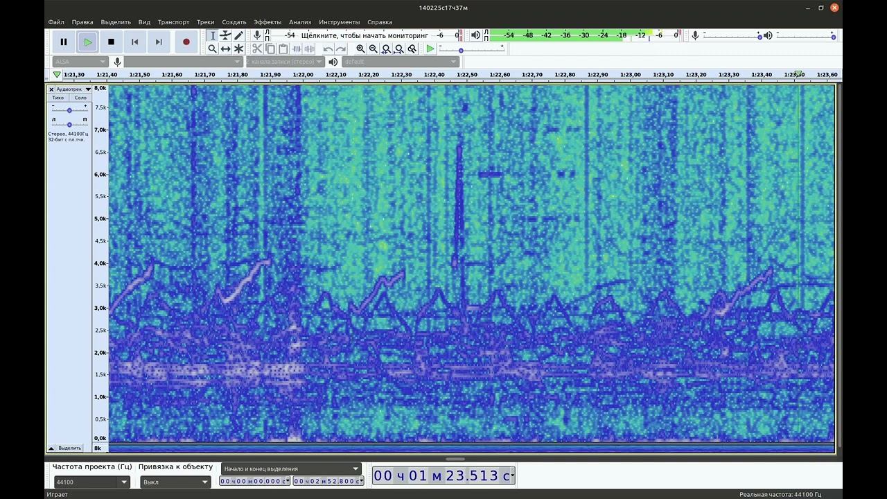Pause playback with the Pause button
Screen dimensions: 887x499
click(x=64, y=42)
